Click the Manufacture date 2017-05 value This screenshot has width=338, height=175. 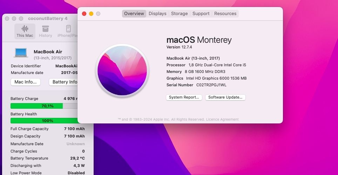click(69, 73)
